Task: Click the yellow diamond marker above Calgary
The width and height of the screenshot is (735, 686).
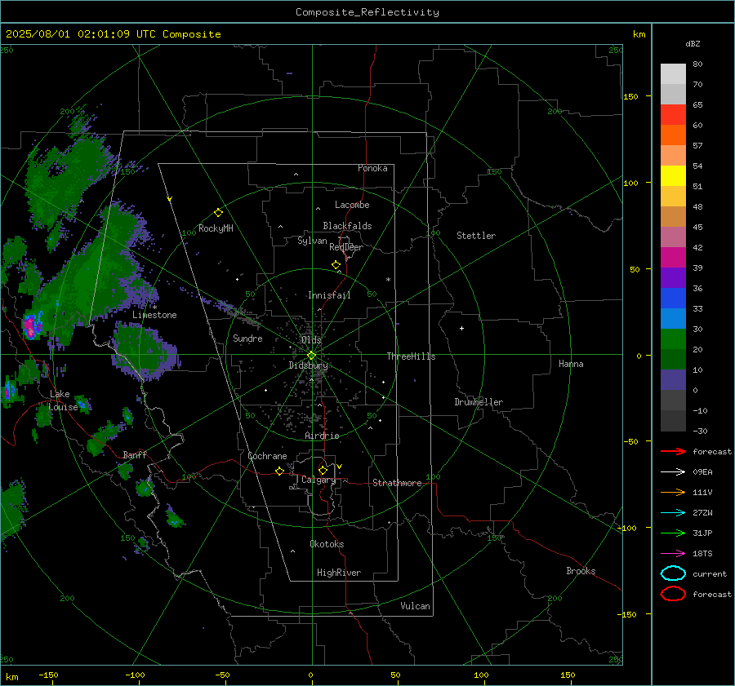Action: [323, 470]
